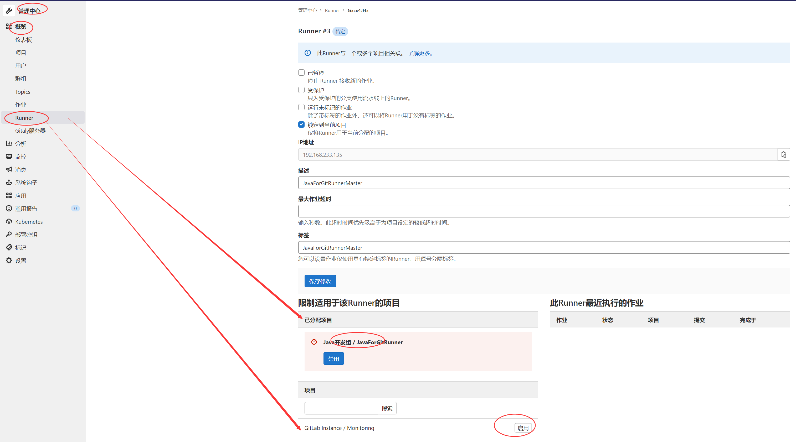Screen dimensions: 796x442
Task: Open 仪表板 in sidebar
Action: coord(23,40)
